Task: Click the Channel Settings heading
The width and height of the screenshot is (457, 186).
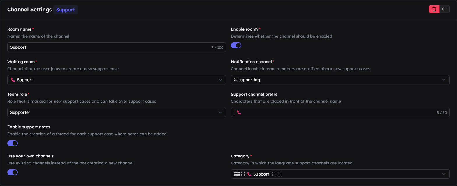Action: pyautogui.click(x=29, y=10)
